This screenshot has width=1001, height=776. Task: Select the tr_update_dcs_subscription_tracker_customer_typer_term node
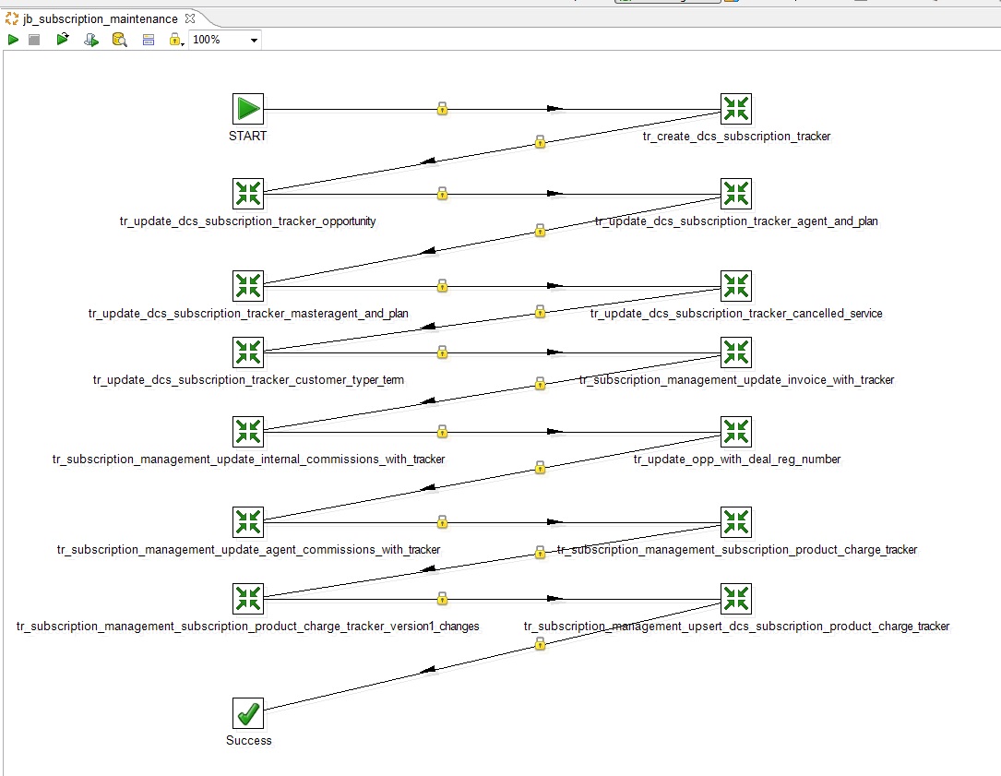coord(247,352)
